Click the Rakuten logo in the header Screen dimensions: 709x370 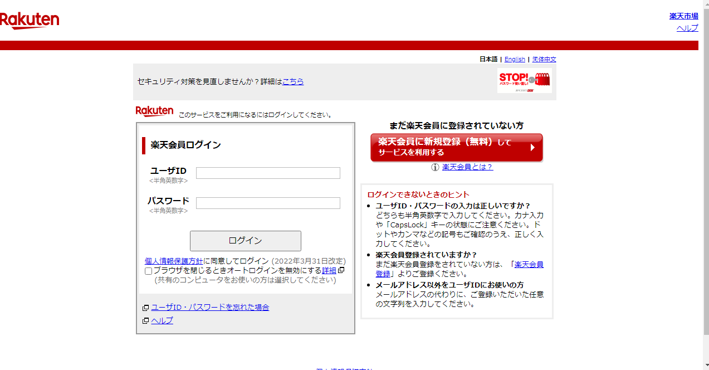[x=30, y=21]
